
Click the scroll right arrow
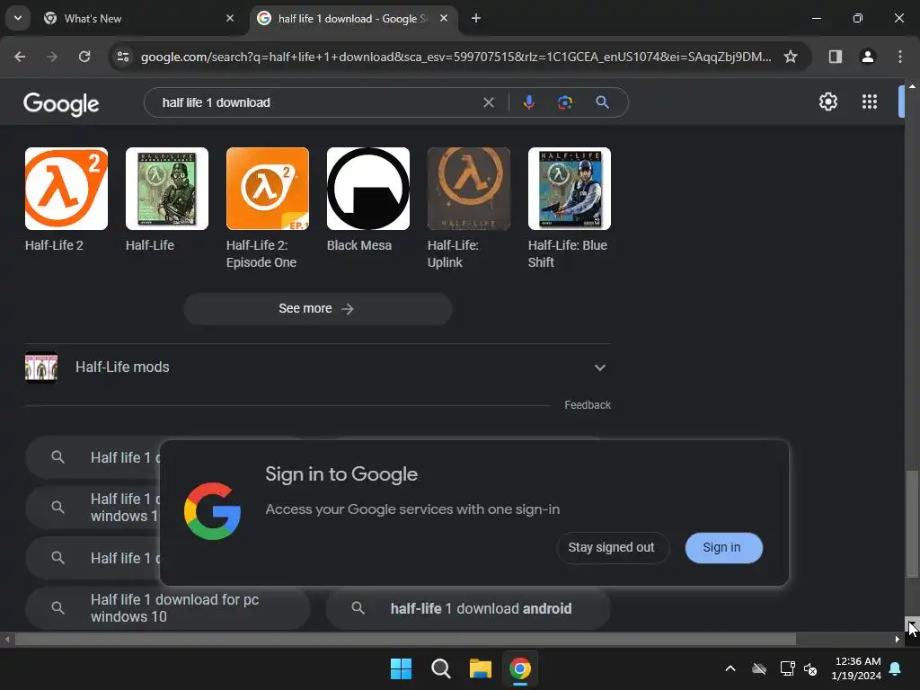(x=898, y=639)
